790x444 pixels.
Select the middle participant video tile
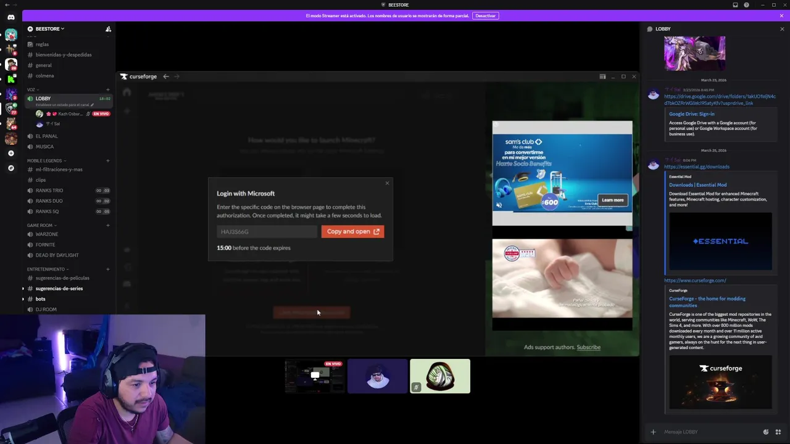pos(378,376)
